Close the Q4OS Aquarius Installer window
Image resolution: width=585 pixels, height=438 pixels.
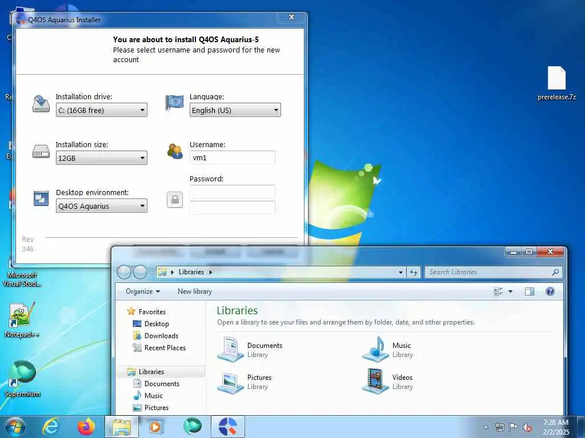click(x=291, y=17)
